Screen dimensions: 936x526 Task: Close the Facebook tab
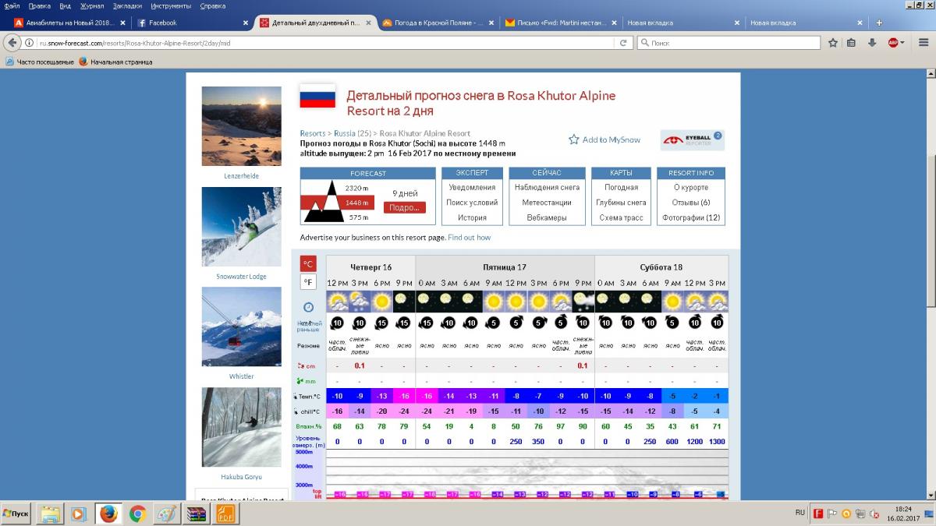tap(246, 23)
